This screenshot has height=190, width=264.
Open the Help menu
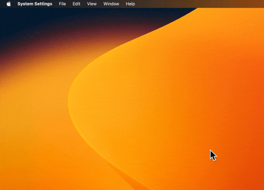[x=130, y=4]
